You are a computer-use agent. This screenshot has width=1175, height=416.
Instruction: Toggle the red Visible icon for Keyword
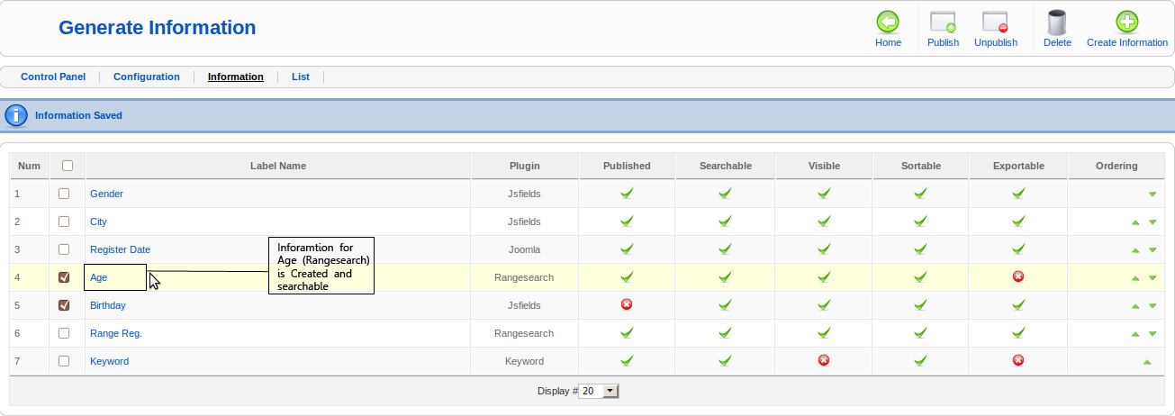(823, 360)
